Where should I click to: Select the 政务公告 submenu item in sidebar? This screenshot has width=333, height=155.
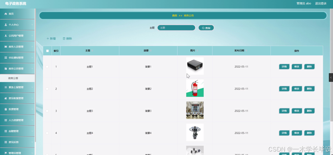[x=17, y=78]
